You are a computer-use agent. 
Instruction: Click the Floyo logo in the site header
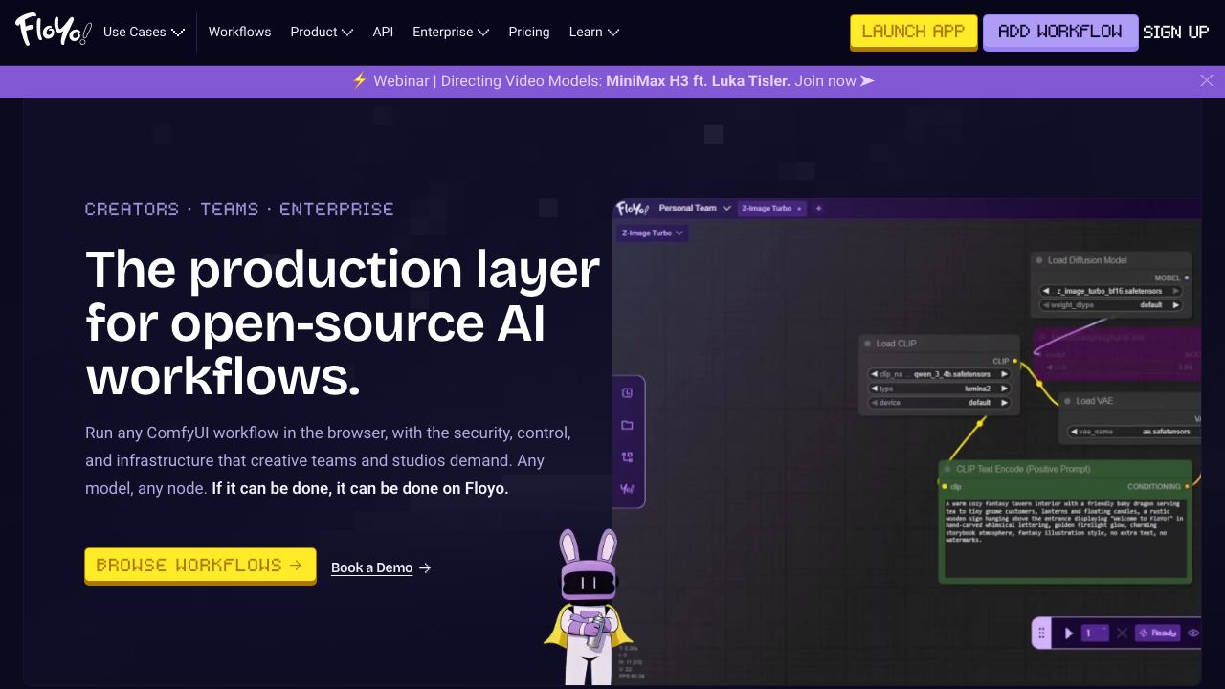54,31
